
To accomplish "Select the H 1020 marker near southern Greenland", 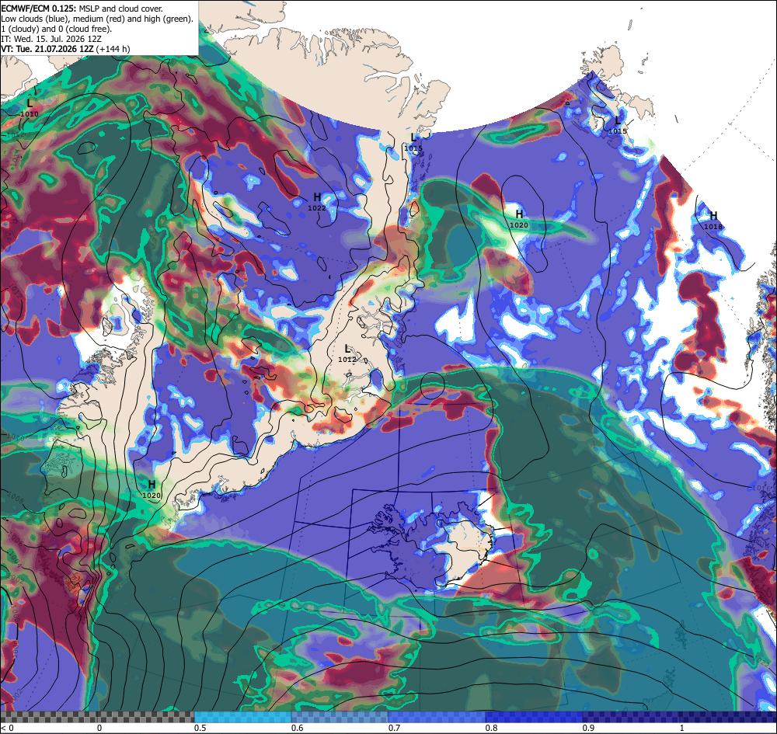I will click(x=152, y=489).
